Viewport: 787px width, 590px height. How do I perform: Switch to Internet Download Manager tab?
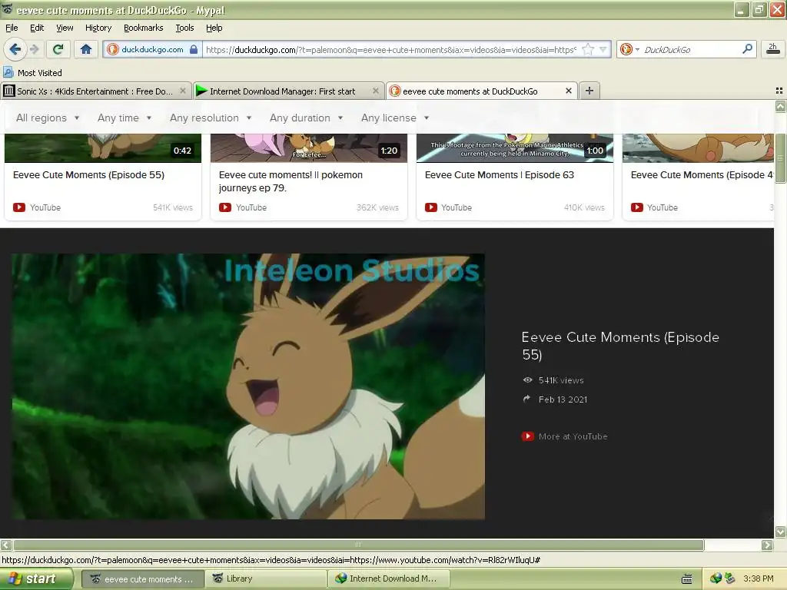[x=289, y=91]
